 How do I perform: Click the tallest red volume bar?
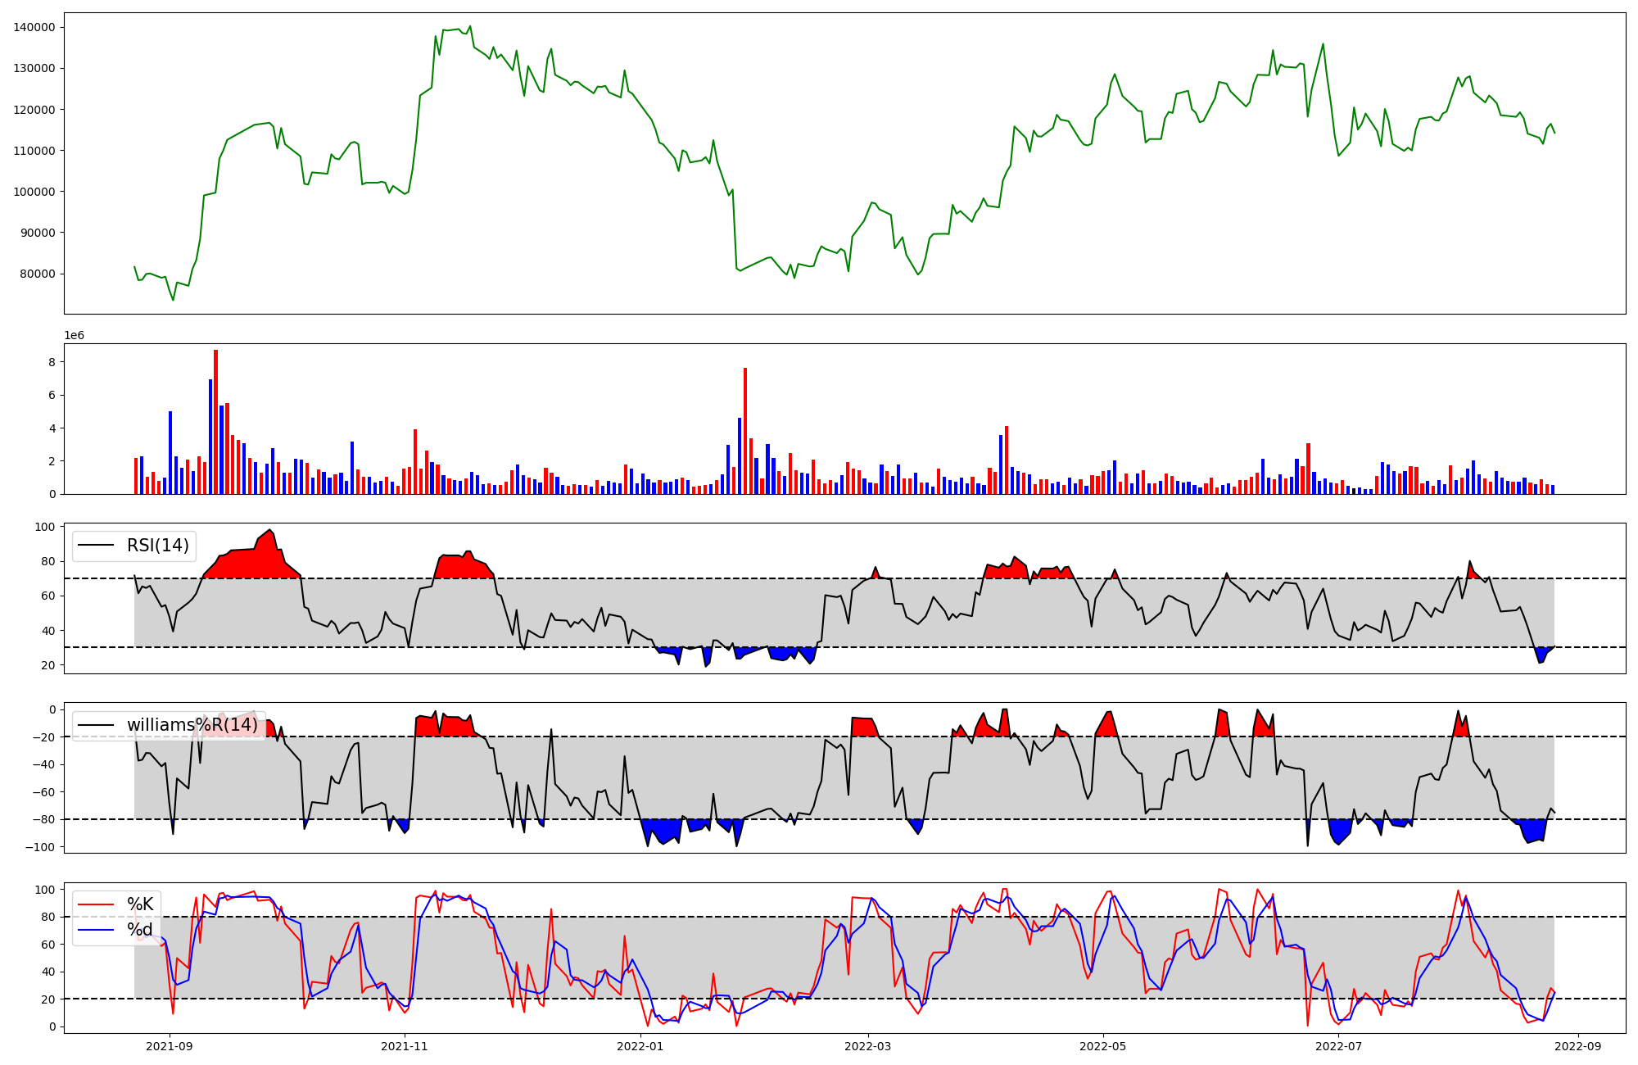(x=215, y=422)
